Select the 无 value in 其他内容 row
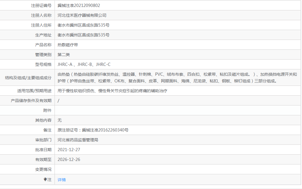Viewport: 302px width, 189px height. point(59,120)
